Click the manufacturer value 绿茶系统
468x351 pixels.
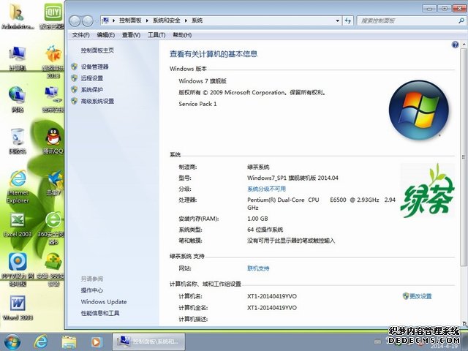(258, 167)
